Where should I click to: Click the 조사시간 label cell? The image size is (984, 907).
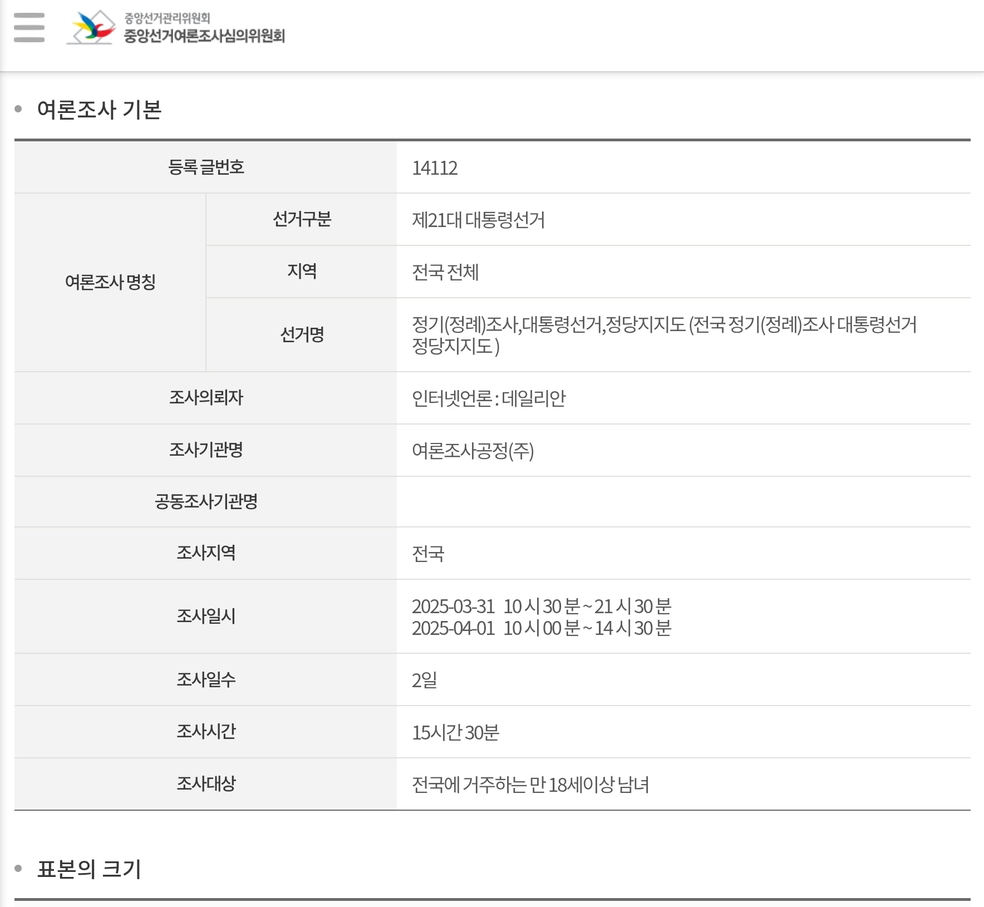pyautogui.click(x=206, y=732)
